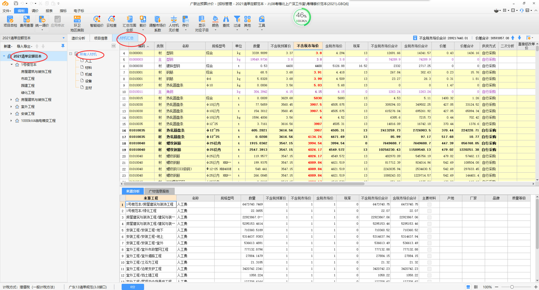Adjust the zoom slider handle

[512, 287]
